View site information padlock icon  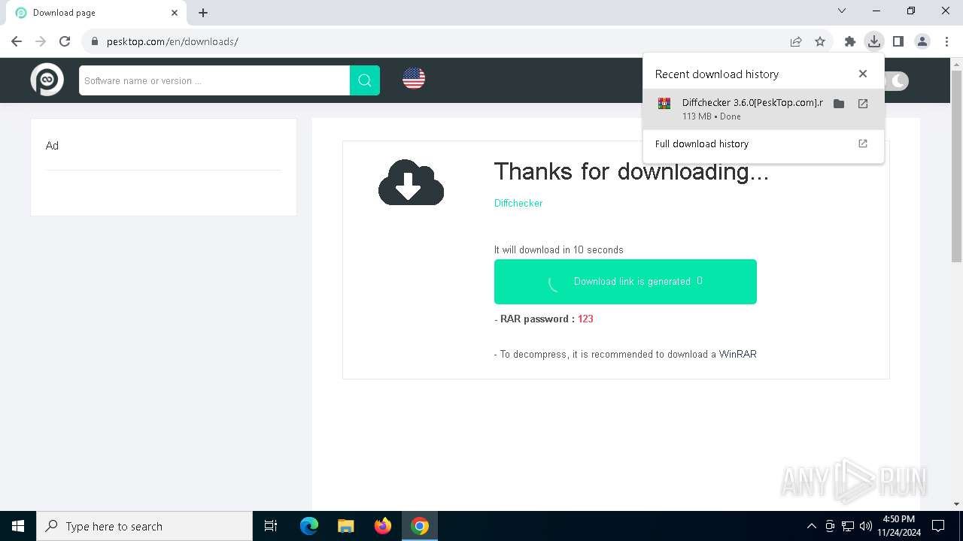(95, 41)
